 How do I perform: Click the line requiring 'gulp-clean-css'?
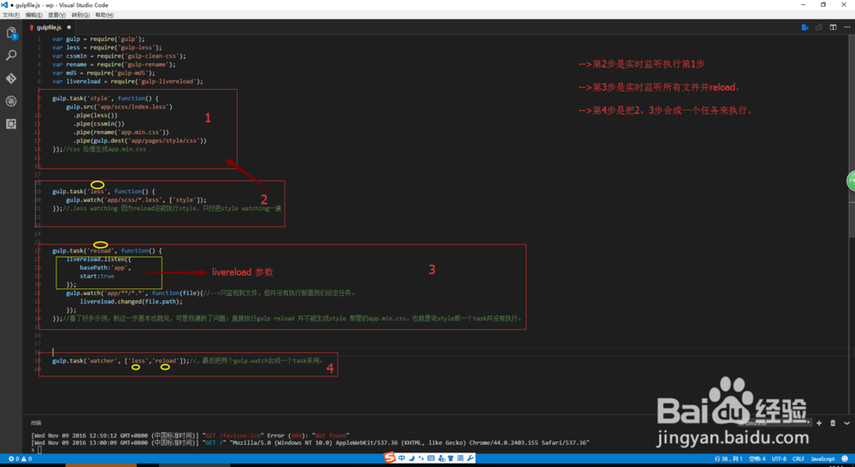(119, 56)
